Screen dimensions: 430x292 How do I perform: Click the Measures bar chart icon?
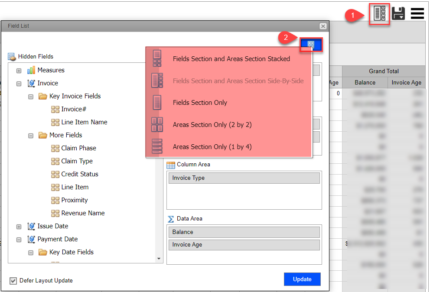[x=31, y=70]
